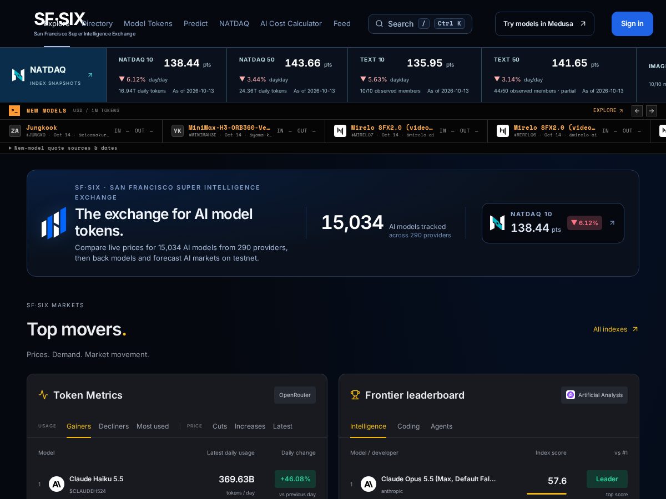Open the NATDAQ 50 index card
The height and width of the screenshot is (499, 666).
click(287, 75)
